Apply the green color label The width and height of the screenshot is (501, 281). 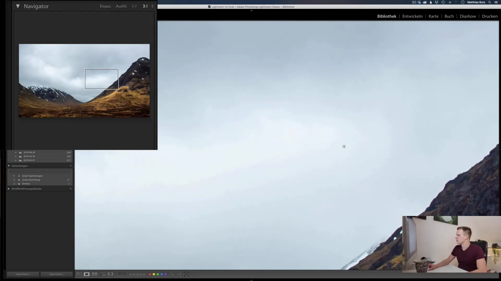click(x=158, y=274)
